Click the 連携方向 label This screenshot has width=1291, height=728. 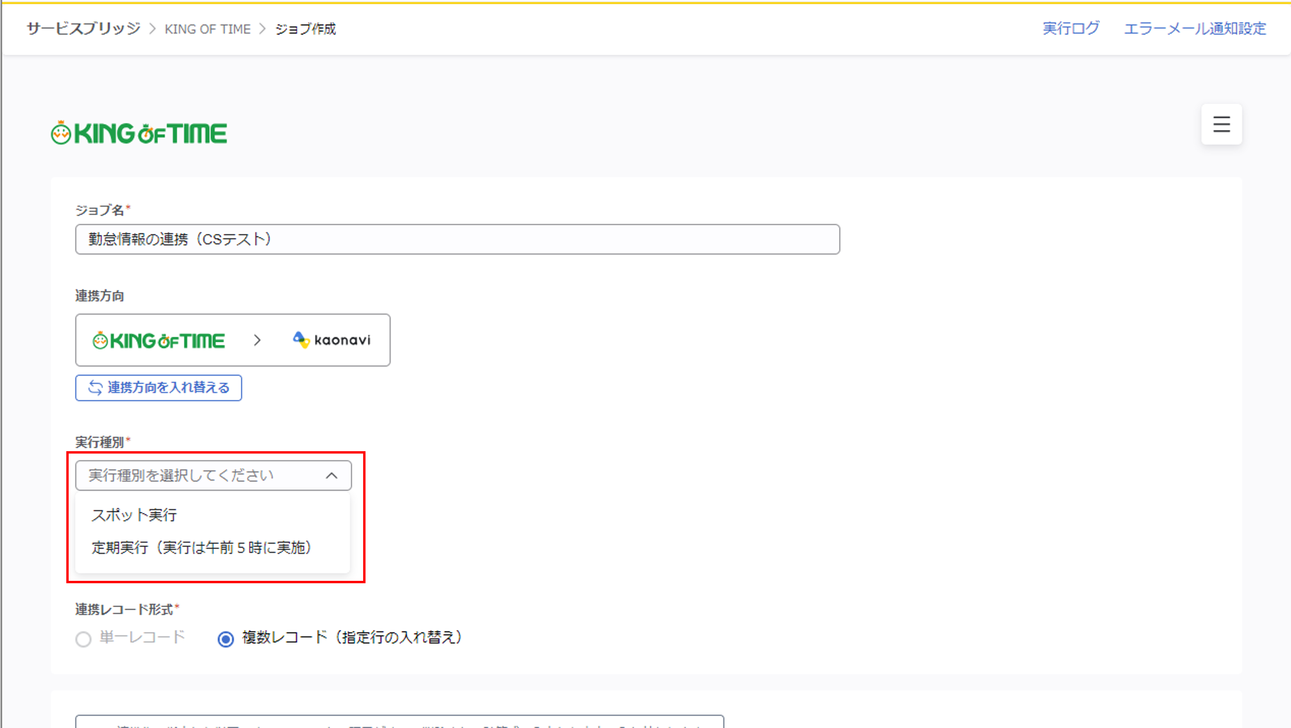pos(100,296)
